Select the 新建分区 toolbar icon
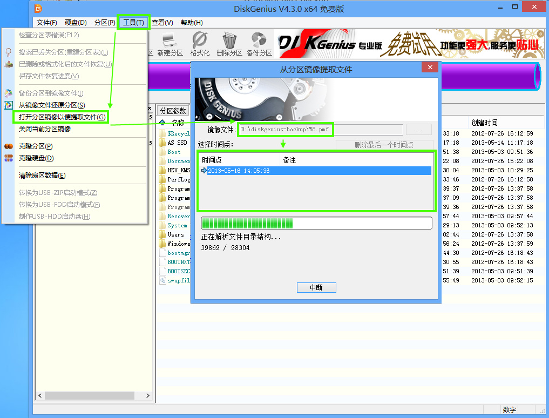549x418 pixels. [170, 41]
